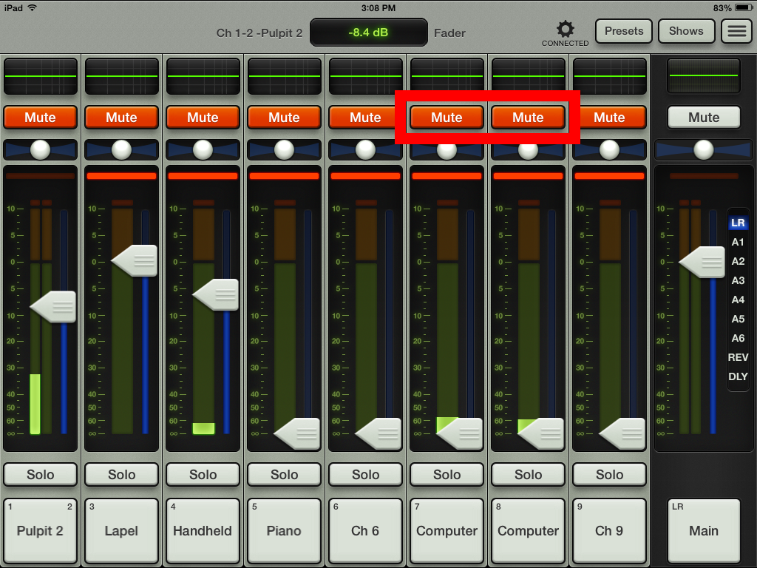
Task: Open the Presets button
Action: [623, 31]
